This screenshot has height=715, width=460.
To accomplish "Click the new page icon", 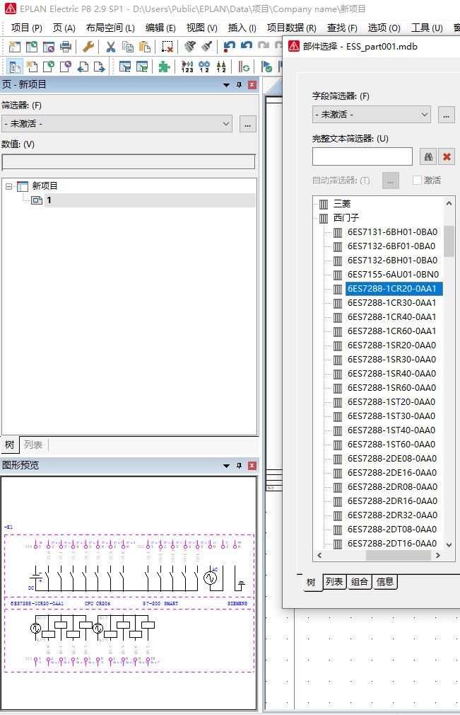I will pos(31,67).
